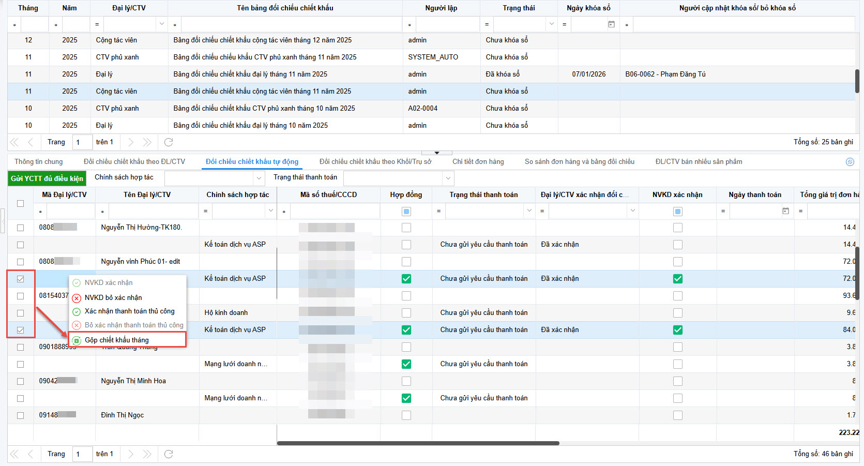Refresh the upper grid with reload icon

(169, 142)
